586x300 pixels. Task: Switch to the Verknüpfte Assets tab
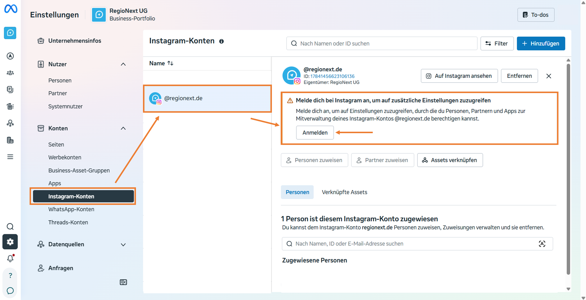[344, 192]
